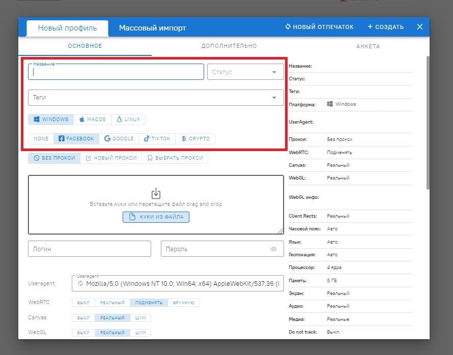Click the Куки из файла button
453x355 pixels.
pos(156,217)
